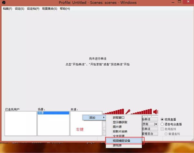194x153 pixels.
Task: Mute the desktop speaker icon
Action: pyautogui.click(x=156, y=112)
